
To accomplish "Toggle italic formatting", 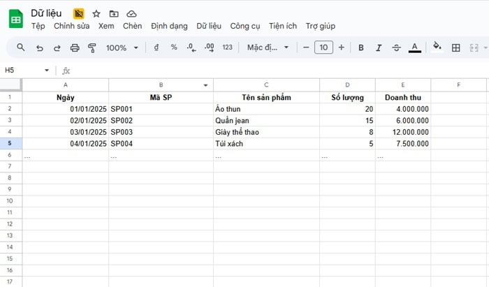I will (379, 47).
